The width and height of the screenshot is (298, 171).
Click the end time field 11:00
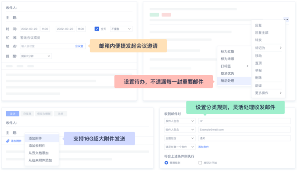(x=81, y=29)
